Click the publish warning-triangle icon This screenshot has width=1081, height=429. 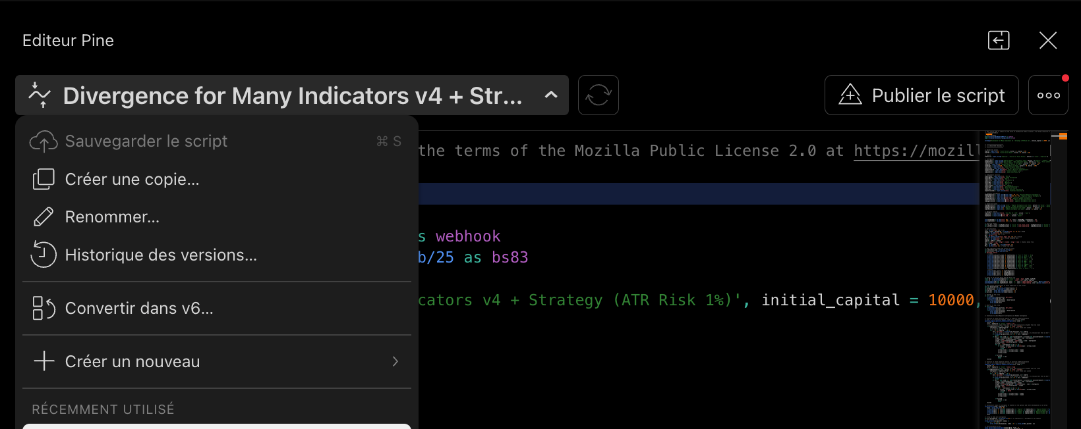click(850, 95)
